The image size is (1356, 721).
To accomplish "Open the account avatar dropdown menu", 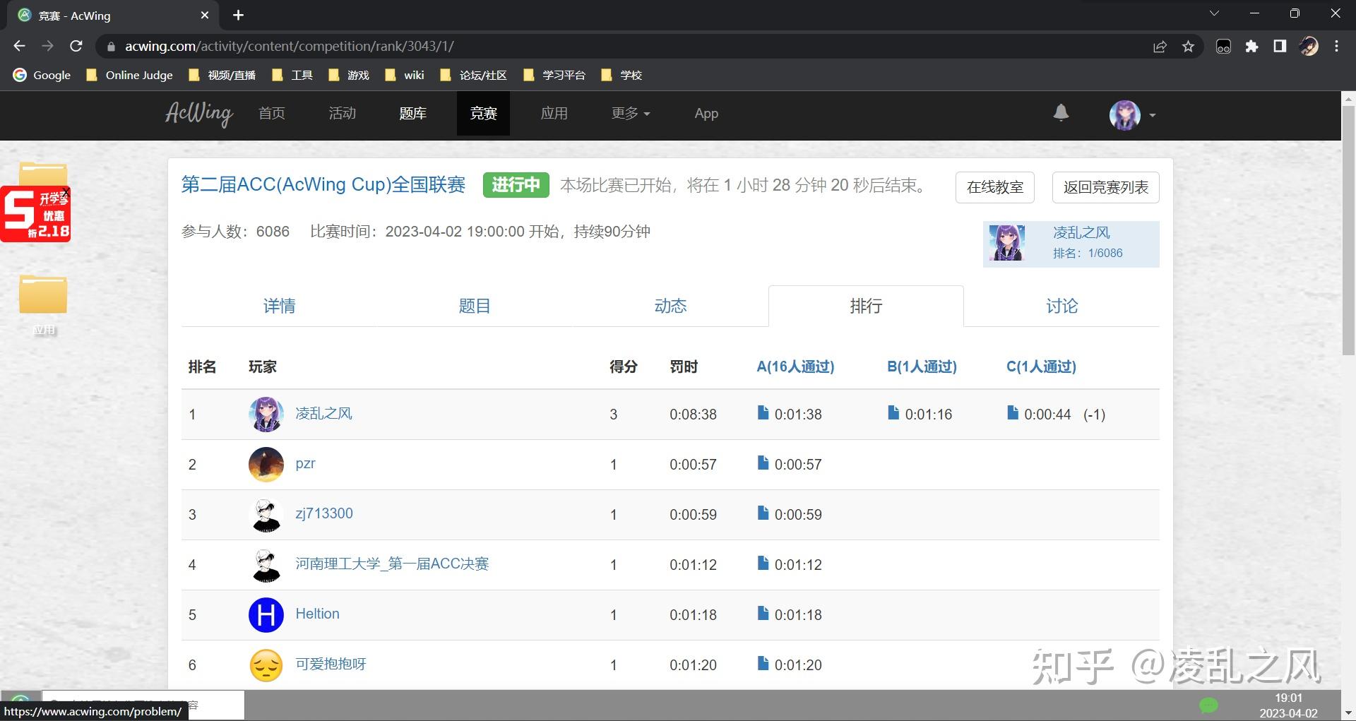I will coord(1131,115).
